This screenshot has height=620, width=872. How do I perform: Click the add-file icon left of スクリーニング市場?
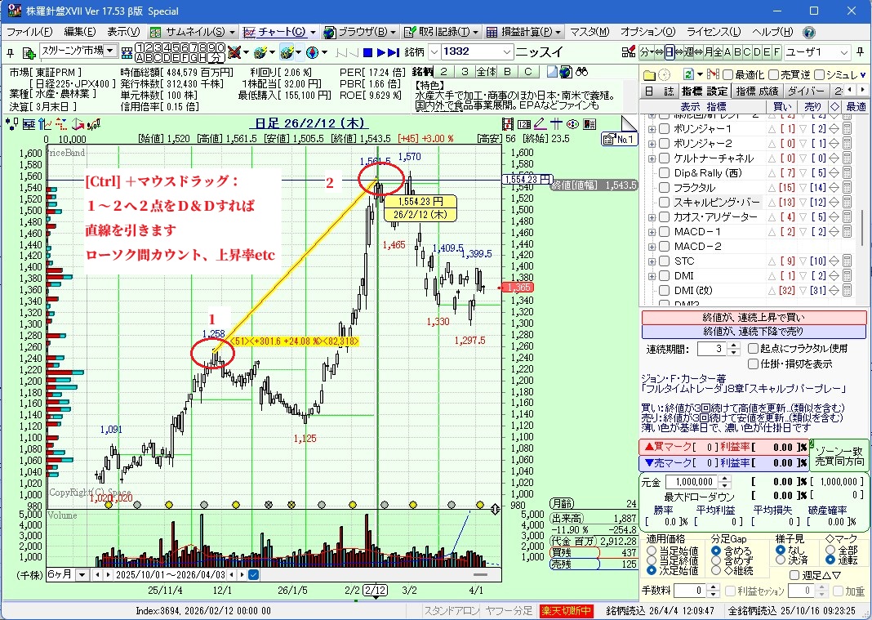click(x=29, y=52)
